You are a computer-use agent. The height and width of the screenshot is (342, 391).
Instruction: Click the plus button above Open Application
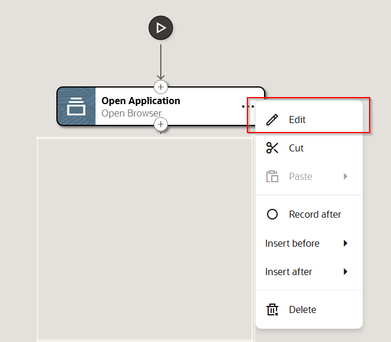pyautogui.click(x=161, y=87)
